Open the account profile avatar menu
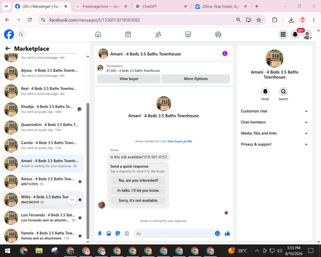This screenshot has width=321, height=257. 308,35
